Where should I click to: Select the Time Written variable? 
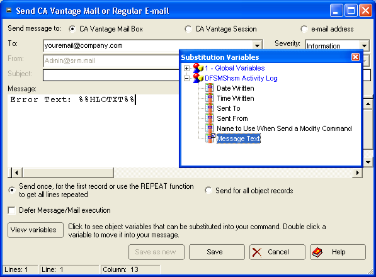click(x=236, y=98)
